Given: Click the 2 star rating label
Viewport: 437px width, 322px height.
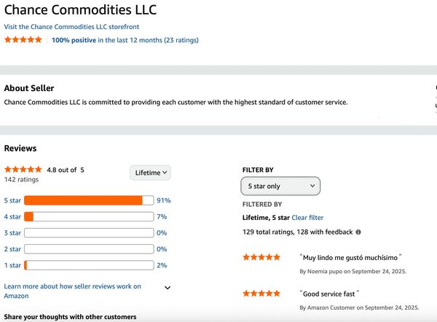Looking at the screenshot, I should click(12, 249).
